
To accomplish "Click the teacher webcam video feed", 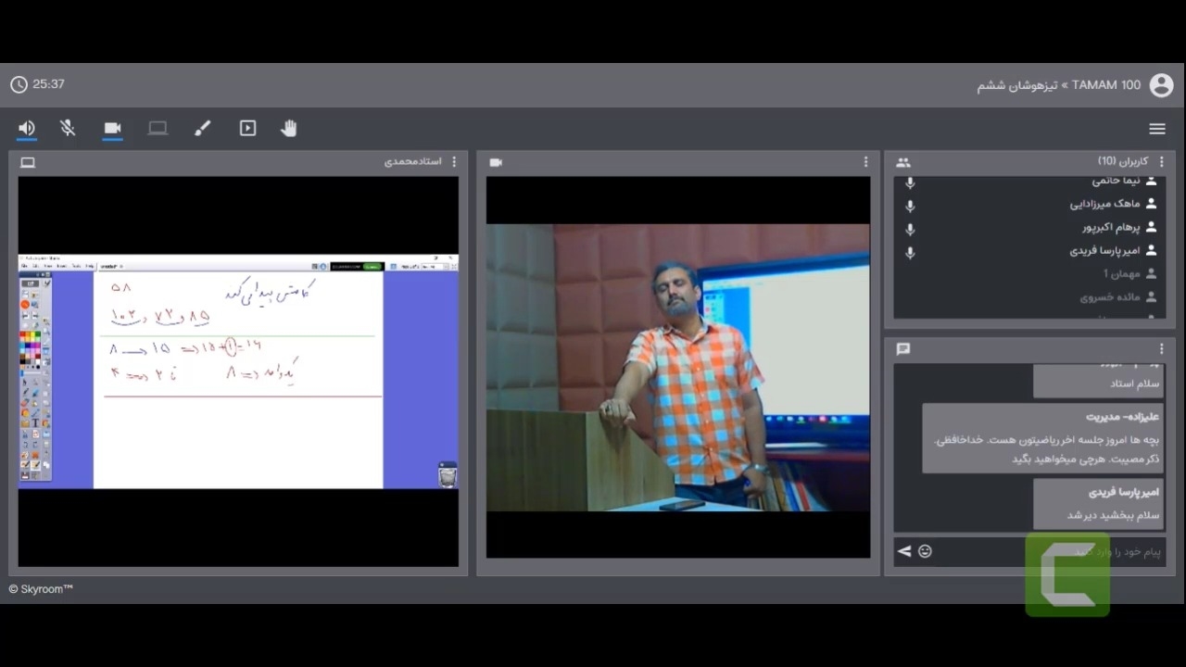I will 677,367.
